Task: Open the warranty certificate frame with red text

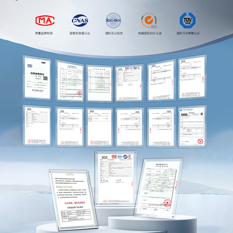Action: pyautogui.click(x=73, y=200)
